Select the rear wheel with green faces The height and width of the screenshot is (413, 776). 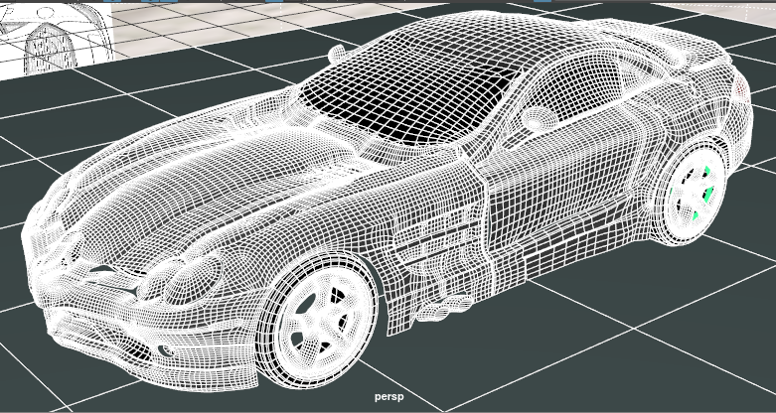pos(691,195)
